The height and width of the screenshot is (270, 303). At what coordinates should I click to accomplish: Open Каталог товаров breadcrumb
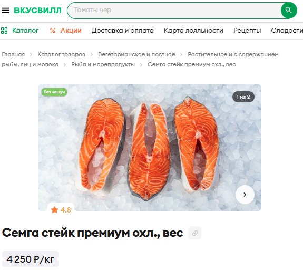[x=62, y=54]
